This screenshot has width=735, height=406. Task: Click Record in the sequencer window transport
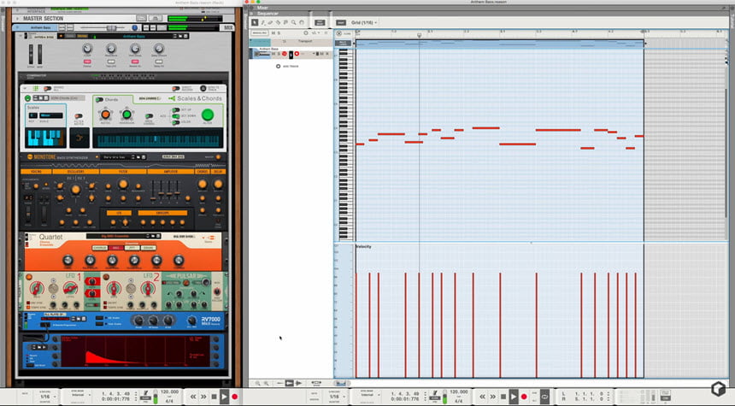click(x=524, y=397)
